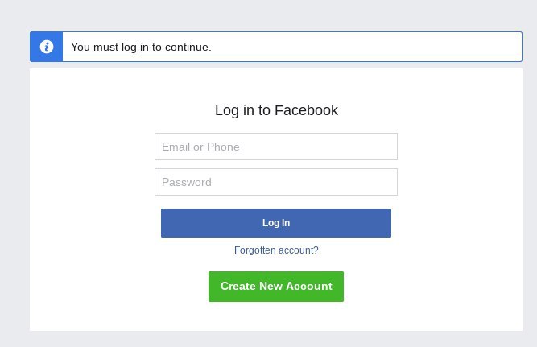This screenshot has height=347, width=537.
Task: Submit the form with Log In
Action: click(x=276, y=223)
